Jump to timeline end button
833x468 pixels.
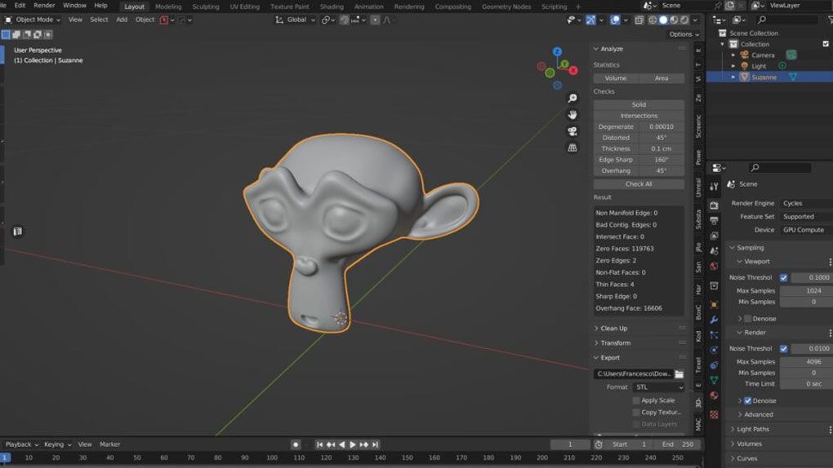[x=375, y=444]
